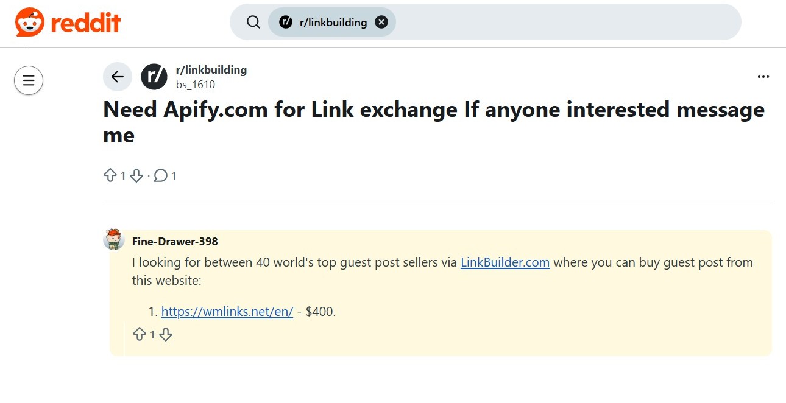Upvote Fine-Drawer-398's comment
786x403 pixels.
(x=140, y=334)
